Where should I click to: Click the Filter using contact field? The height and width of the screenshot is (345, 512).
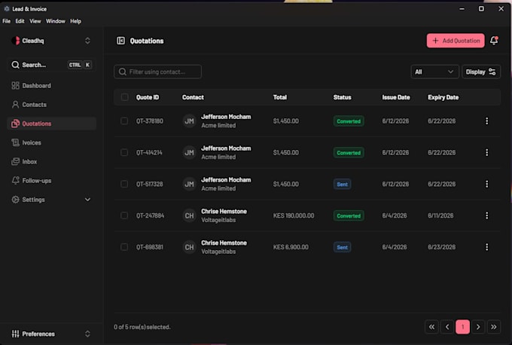pyautogui.click(x=157, y=72)
